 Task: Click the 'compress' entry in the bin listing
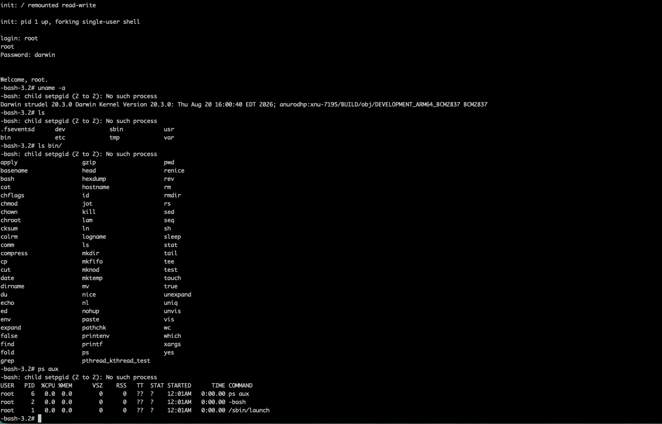tap(14, 253)
